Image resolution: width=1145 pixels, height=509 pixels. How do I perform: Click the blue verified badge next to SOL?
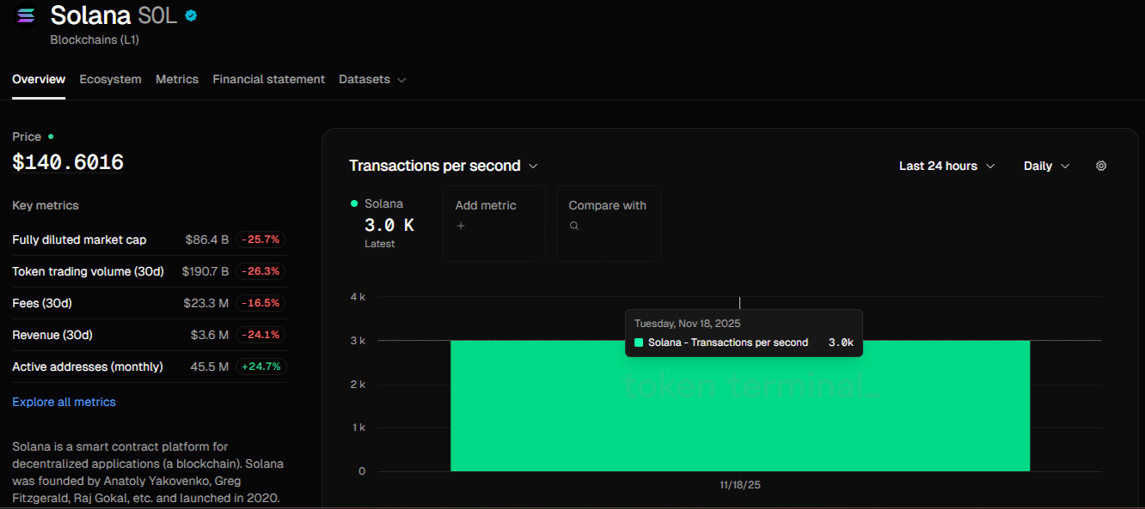[191, 15]
